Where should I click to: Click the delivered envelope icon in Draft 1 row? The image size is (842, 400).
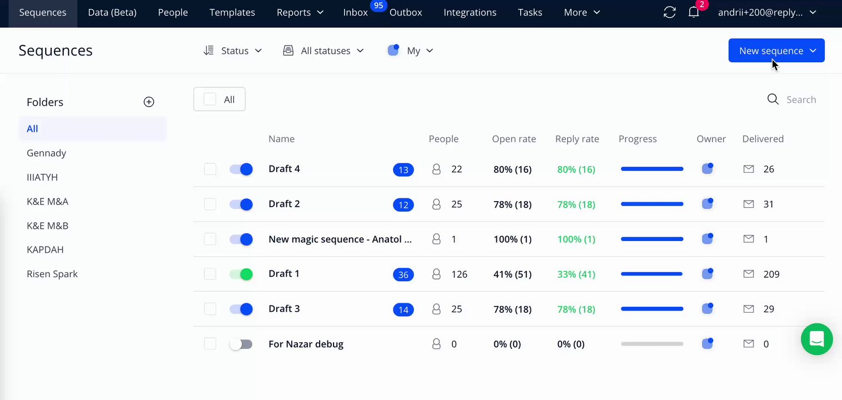(x=749, y=274)
